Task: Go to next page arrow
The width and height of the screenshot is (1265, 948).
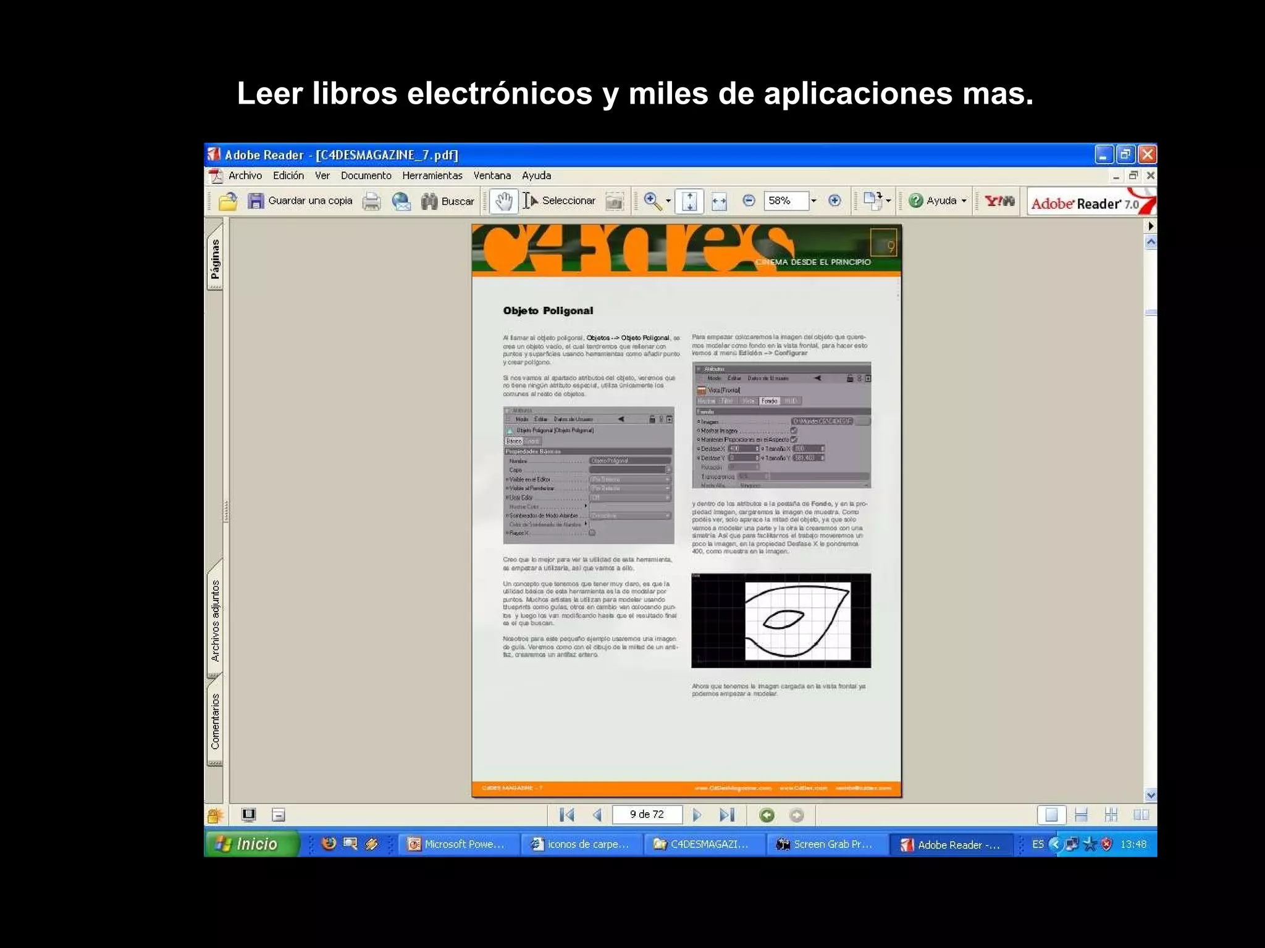Action: click(x=697, y=815)
